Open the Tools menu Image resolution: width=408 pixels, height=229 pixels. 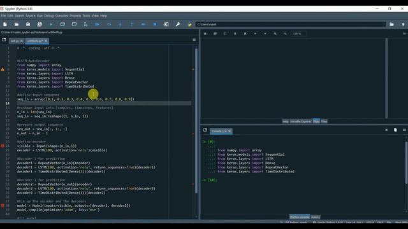pyautogui.click(x=87, y=16)
